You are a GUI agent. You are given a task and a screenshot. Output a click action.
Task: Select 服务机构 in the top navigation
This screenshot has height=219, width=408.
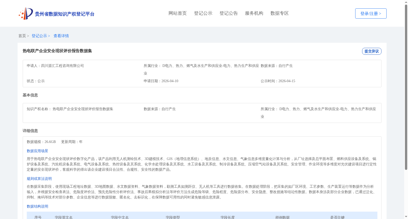pos(254,13)
